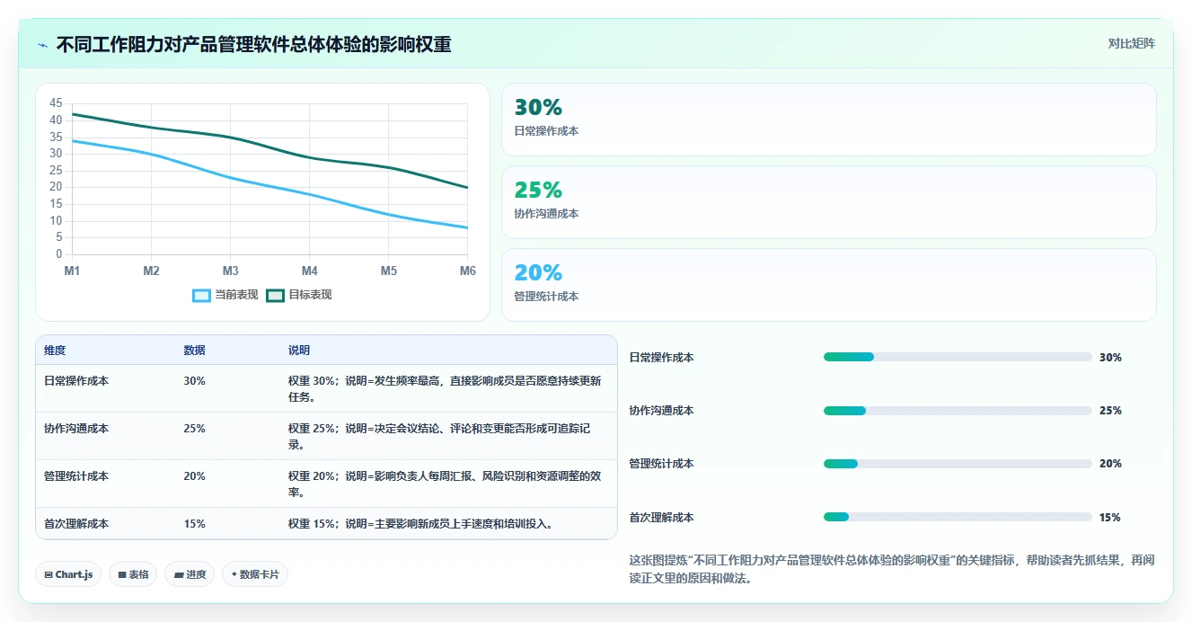Click the 25% 协作沟通成本 data card
This screenshot has width=1192, height=622.
coord(828,202)
